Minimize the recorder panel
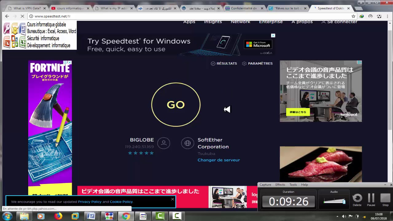393x221 pixels. pyautogui.click(x=385, y=185)
